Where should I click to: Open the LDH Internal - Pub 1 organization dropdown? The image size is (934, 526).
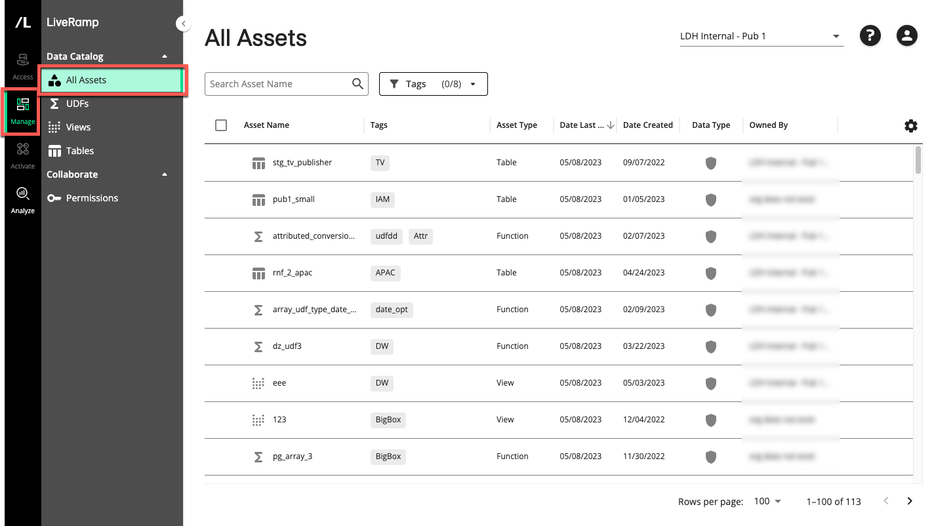point(761,36)
